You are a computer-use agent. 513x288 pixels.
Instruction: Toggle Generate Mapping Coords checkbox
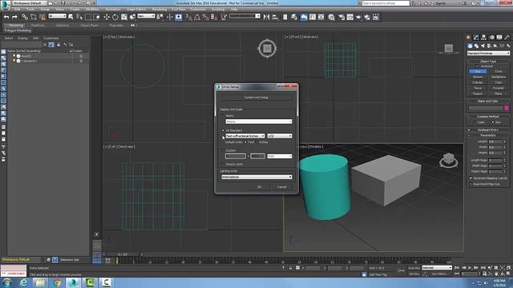pos(471,178)
